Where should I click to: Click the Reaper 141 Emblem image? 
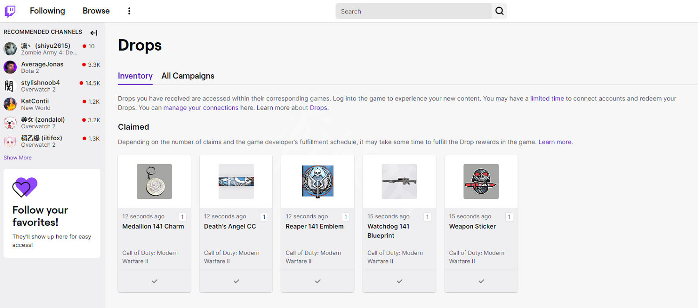click(317, 182)
